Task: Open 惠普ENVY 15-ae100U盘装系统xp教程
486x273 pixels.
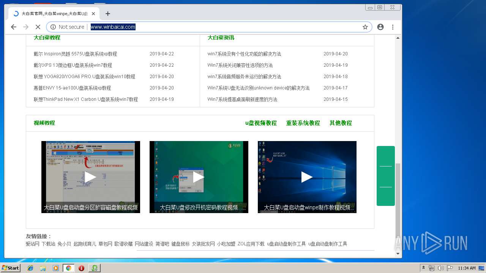Action: (72, 88)
